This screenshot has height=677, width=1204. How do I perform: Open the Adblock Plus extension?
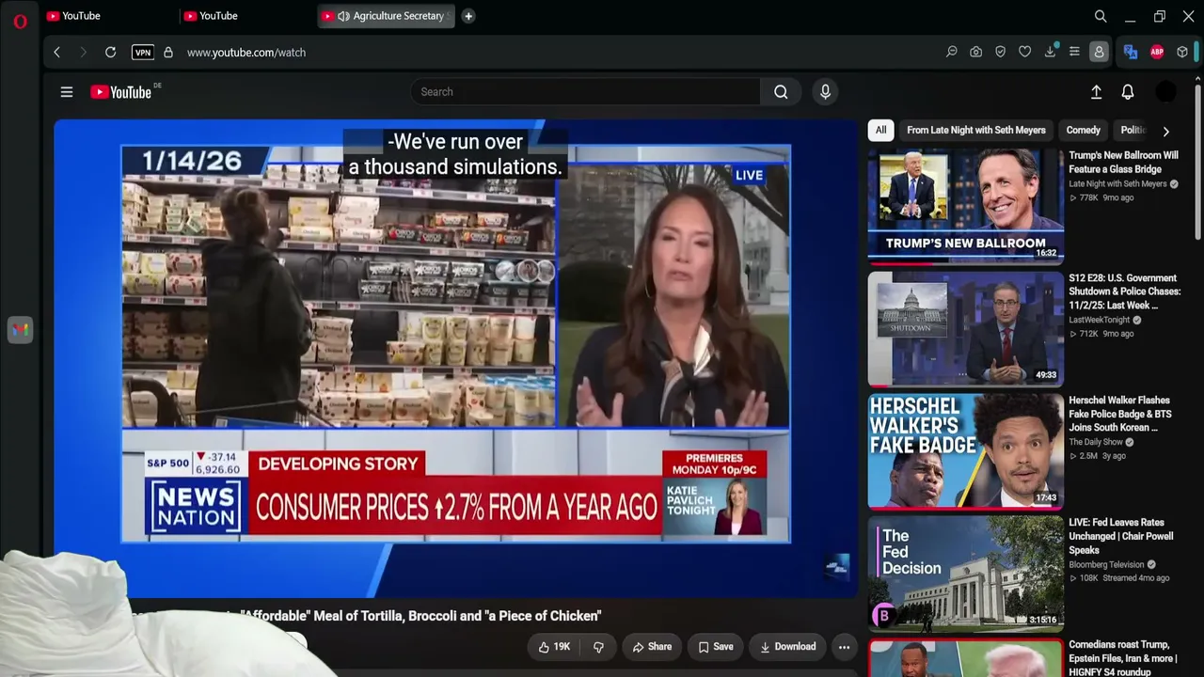[x=1157, y=53]
